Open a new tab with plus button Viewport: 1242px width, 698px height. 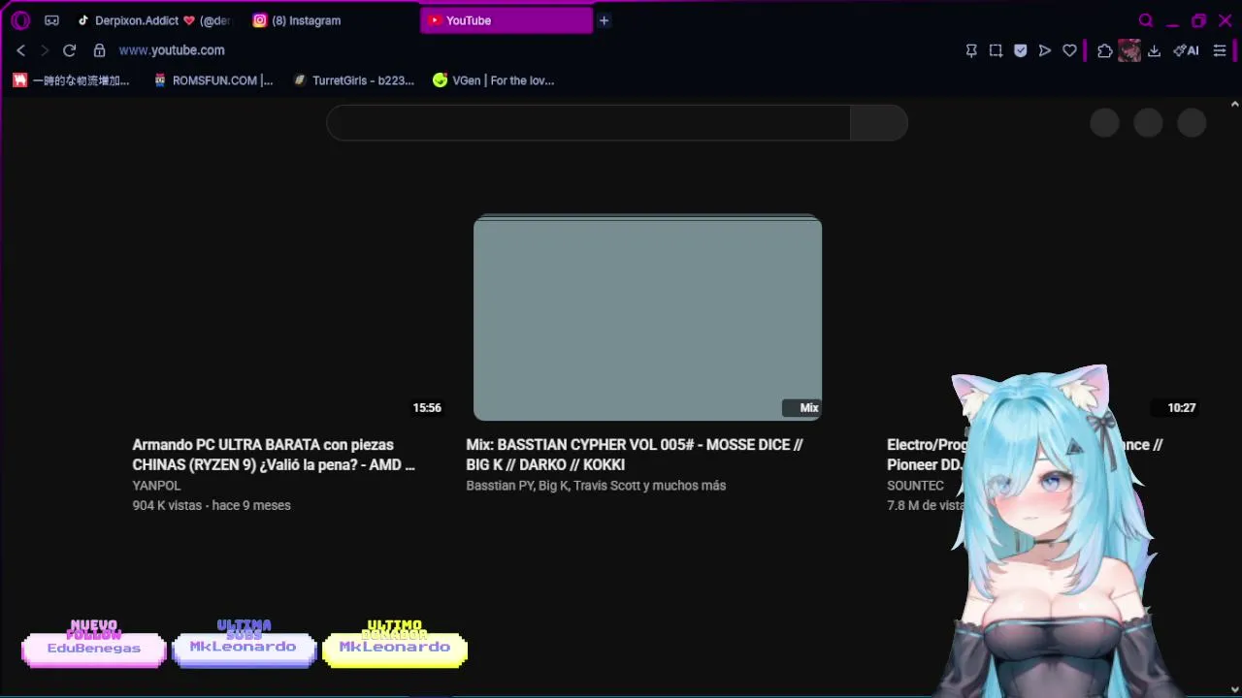(604, 20)
